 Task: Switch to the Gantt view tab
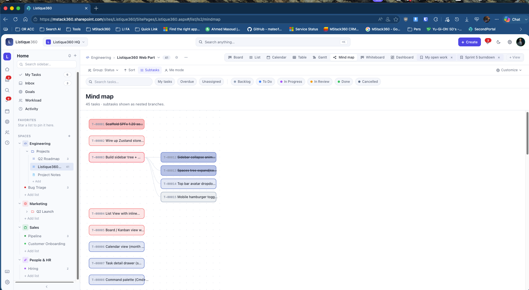[320, 57]
